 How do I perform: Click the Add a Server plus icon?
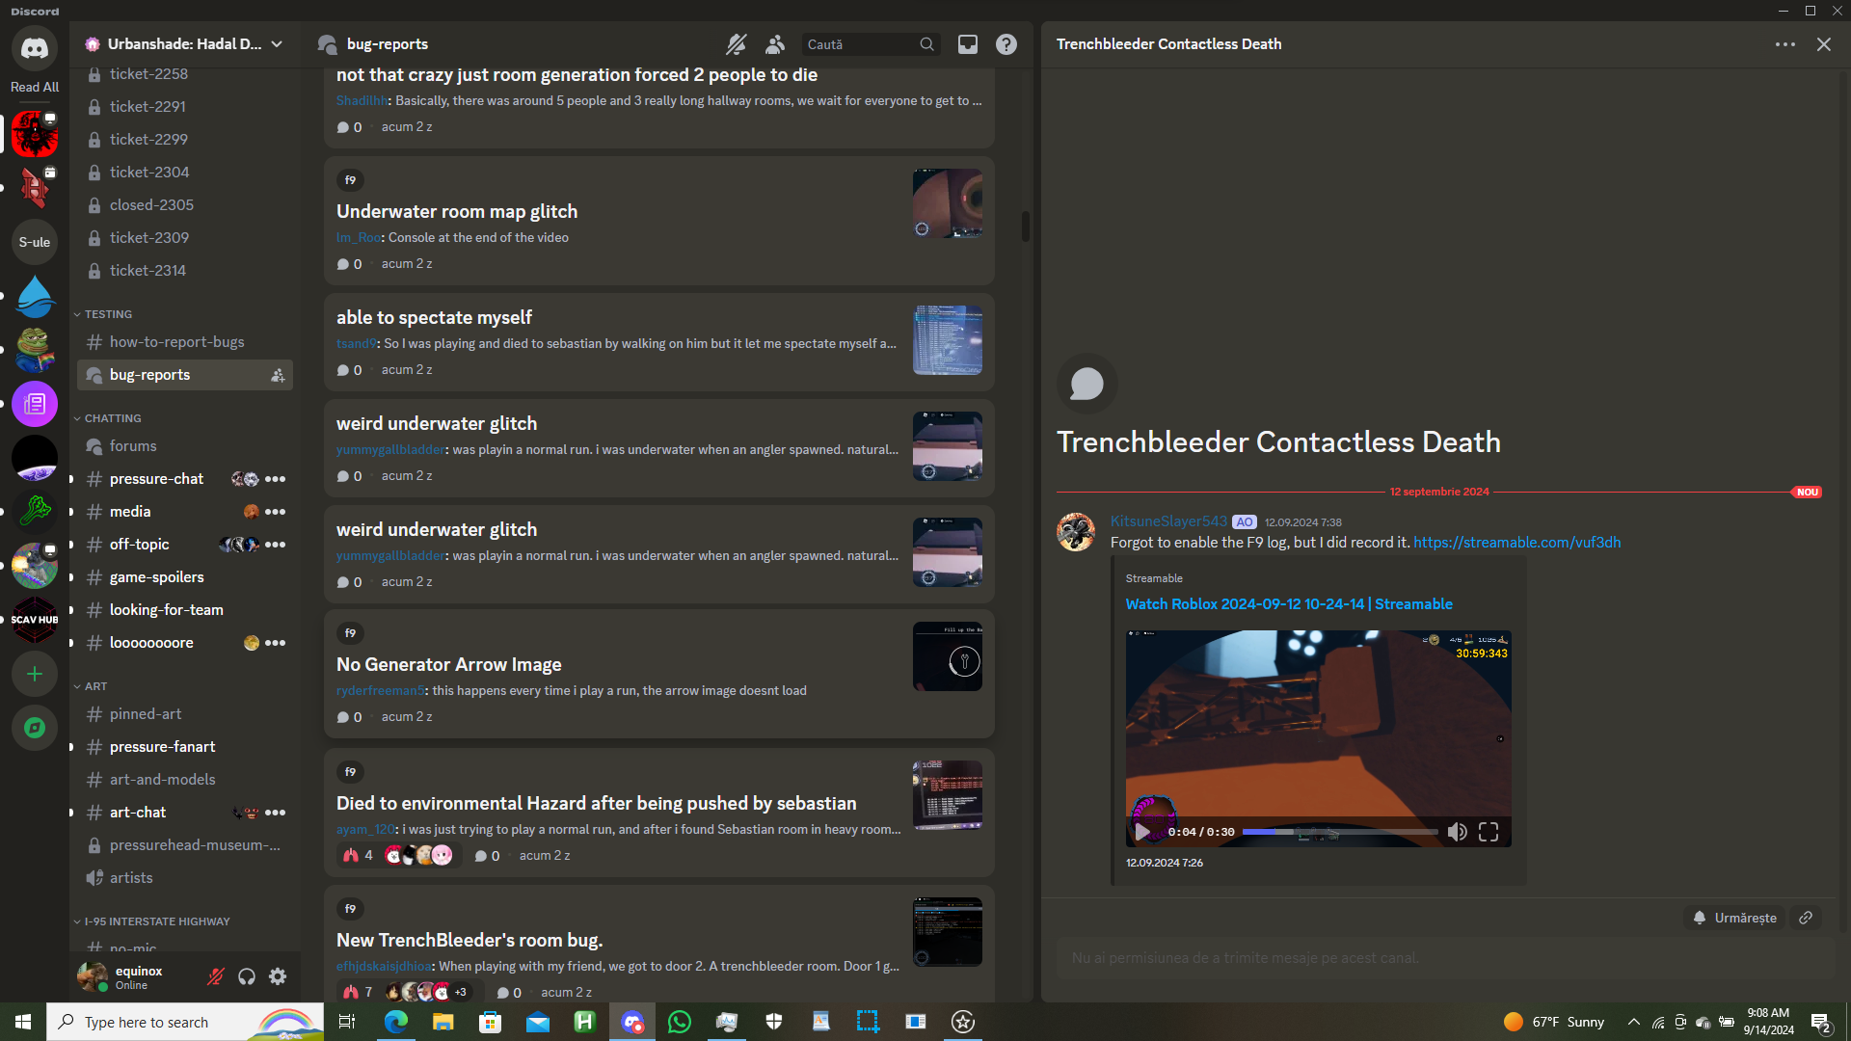pos(35,674)
